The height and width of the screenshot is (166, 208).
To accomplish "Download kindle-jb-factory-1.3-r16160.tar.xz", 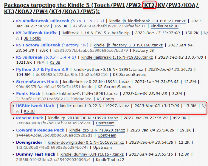I will click(x=128, y=45).
